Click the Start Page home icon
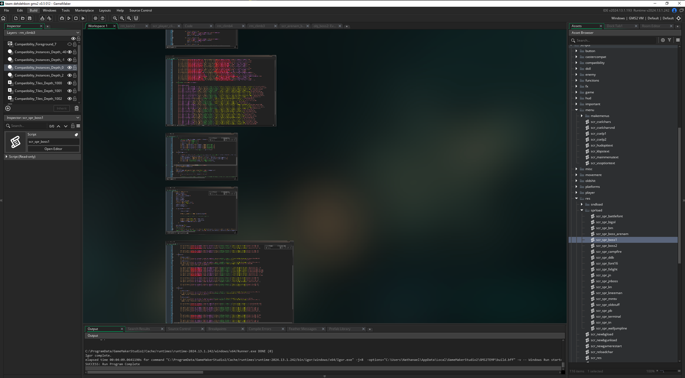Image resolution: width=685 pixels, height=378 pixels. click(3, 18)
